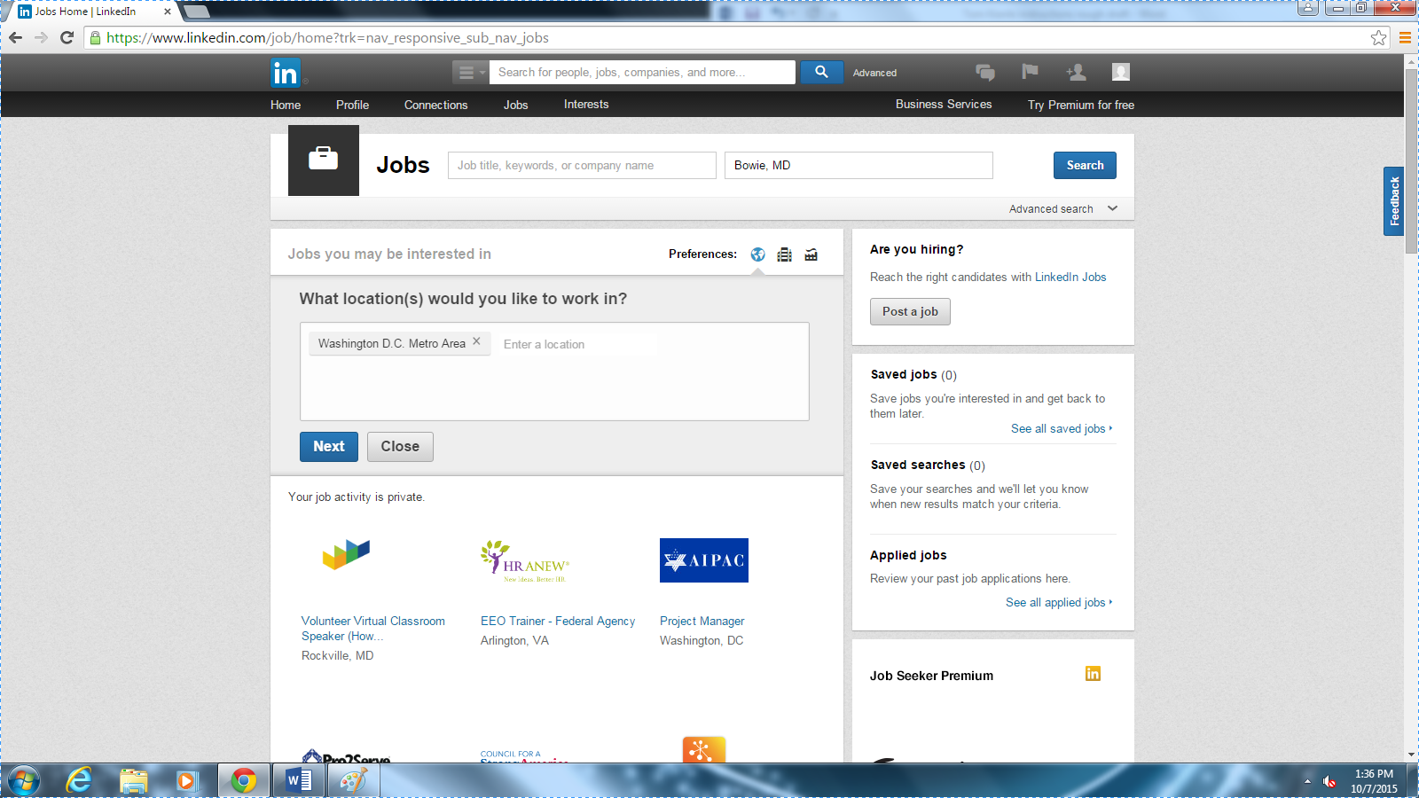This screenshot has height=798, width=1419.
Task: Open See all saved jobs link
Action: pos(1062,428)
